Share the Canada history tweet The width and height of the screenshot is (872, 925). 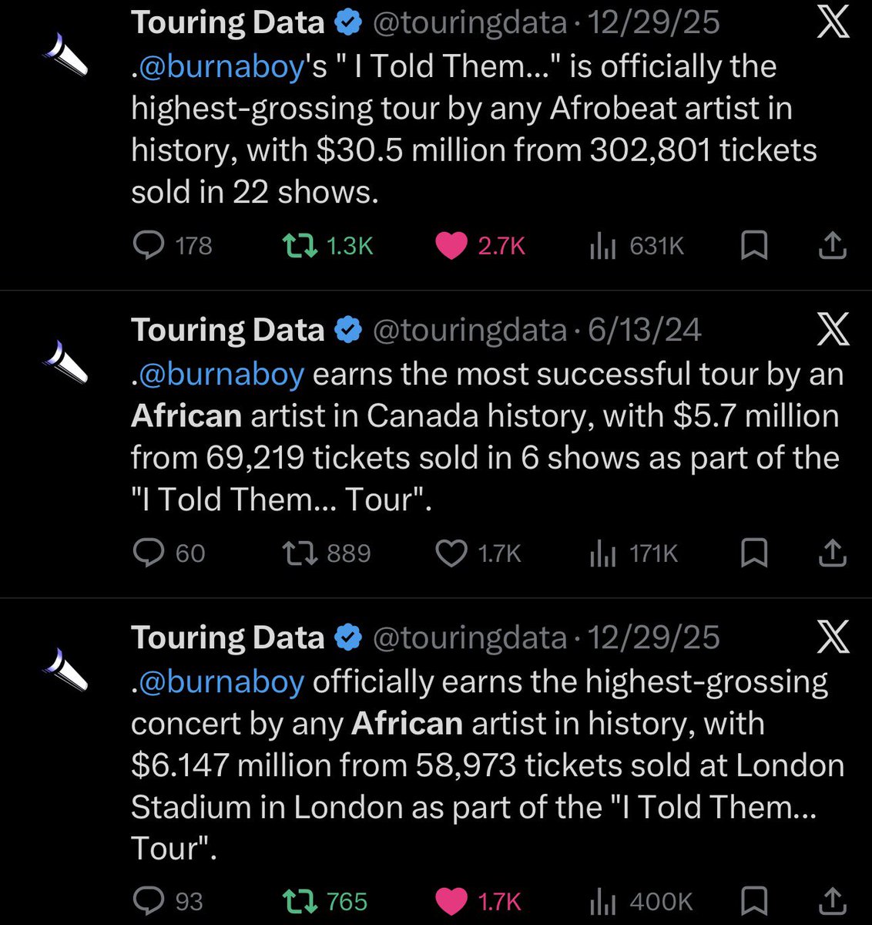point(832,553)
